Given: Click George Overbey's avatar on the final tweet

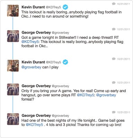Looking at the screenshot, I should click(13, 119).
